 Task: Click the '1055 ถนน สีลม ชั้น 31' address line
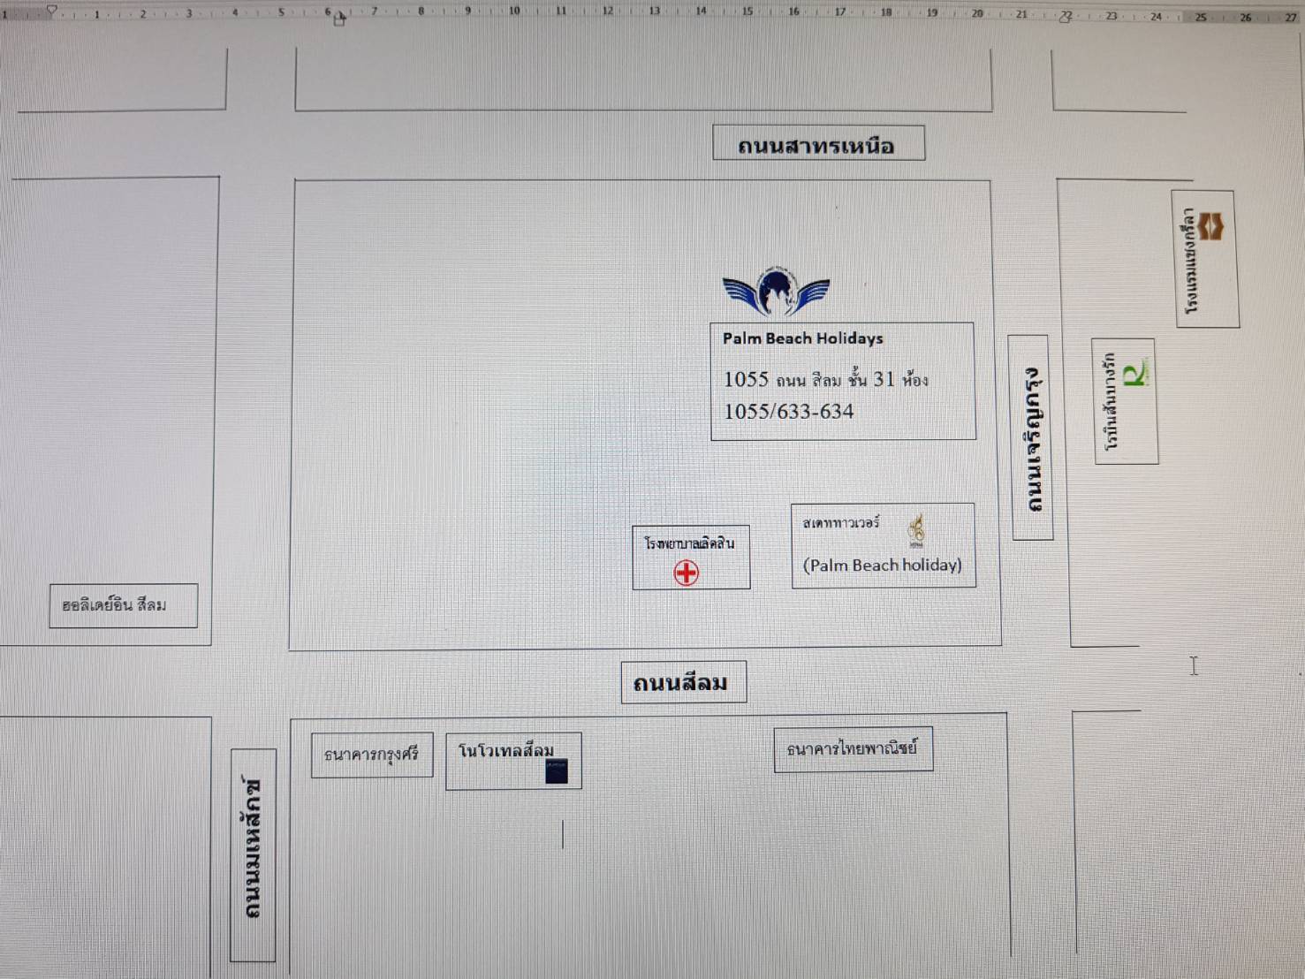pyautogui.click(x=825, y=380)
